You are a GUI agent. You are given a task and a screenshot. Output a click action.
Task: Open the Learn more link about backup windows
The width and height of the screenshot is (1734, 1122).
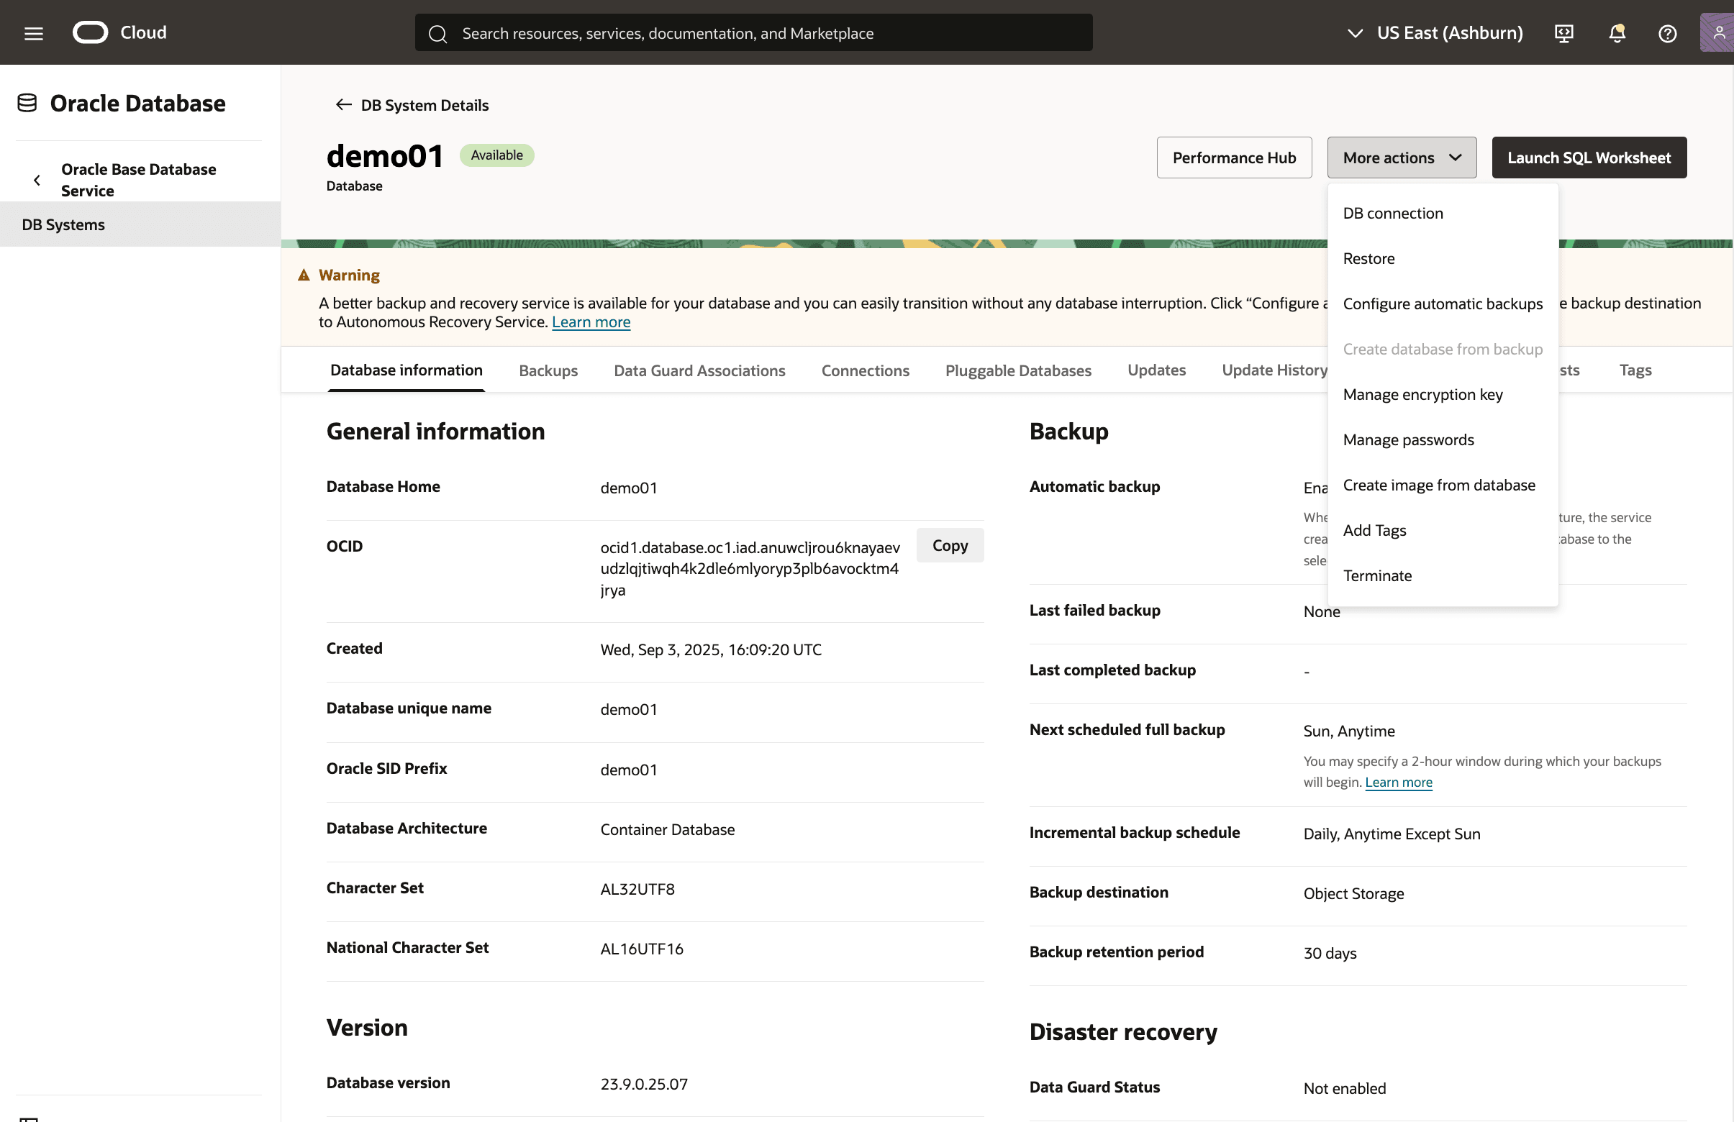[x=1398, y=782]
